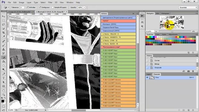Select the History Brush tool
Image resolution: width=199 pixels, height=112 pixels.
pyautogui.click(x=3, y=53)
